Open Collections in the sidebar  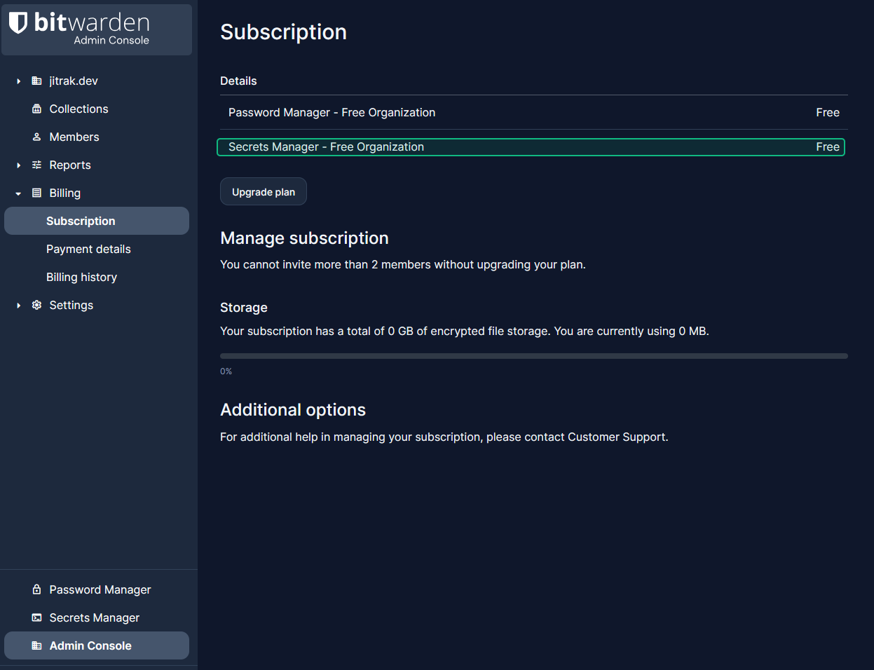point(78,109)
